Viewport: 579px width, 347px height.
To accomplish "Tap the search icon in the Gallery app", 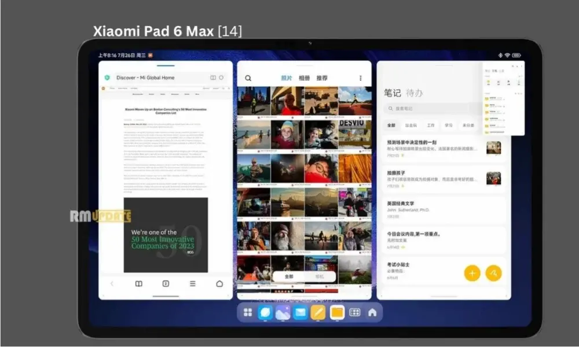I will 247,76.
